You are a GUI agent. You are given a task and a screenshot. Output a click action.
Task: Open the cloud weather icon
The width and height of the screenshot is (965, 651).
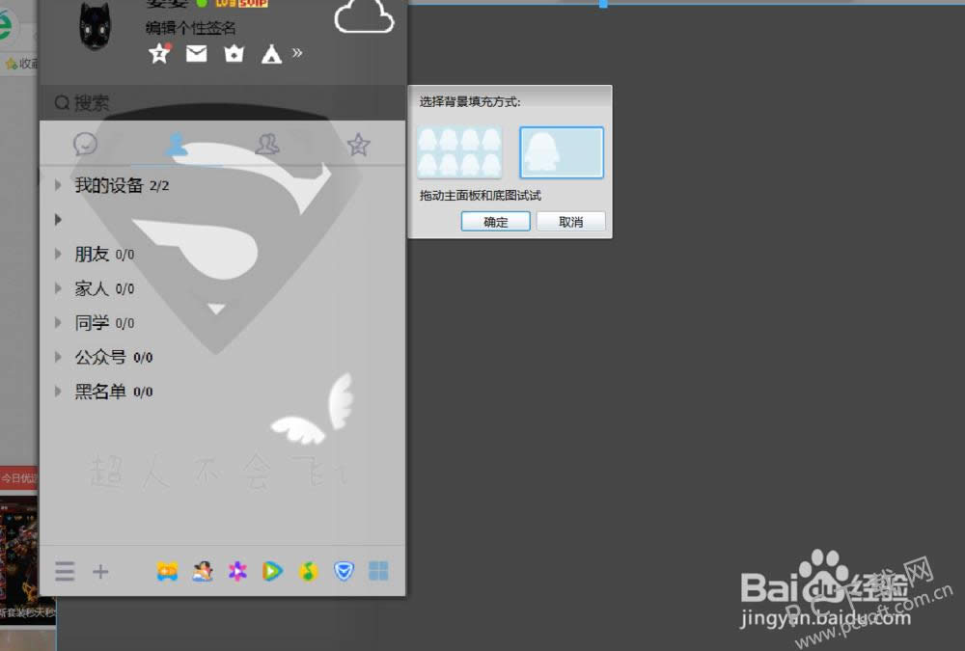364,16
